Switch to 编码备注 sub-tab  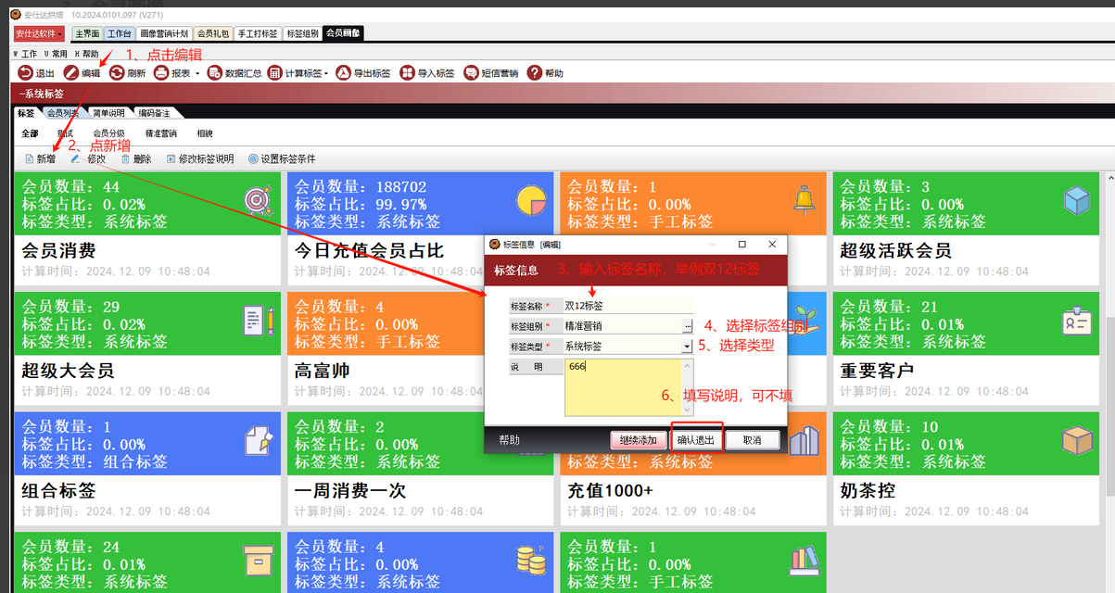(154, 113)
